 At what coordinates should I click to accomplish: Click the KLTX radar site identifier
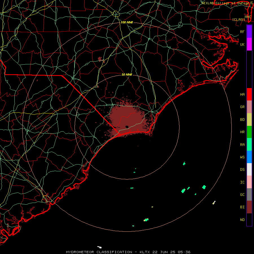[145, 252]
